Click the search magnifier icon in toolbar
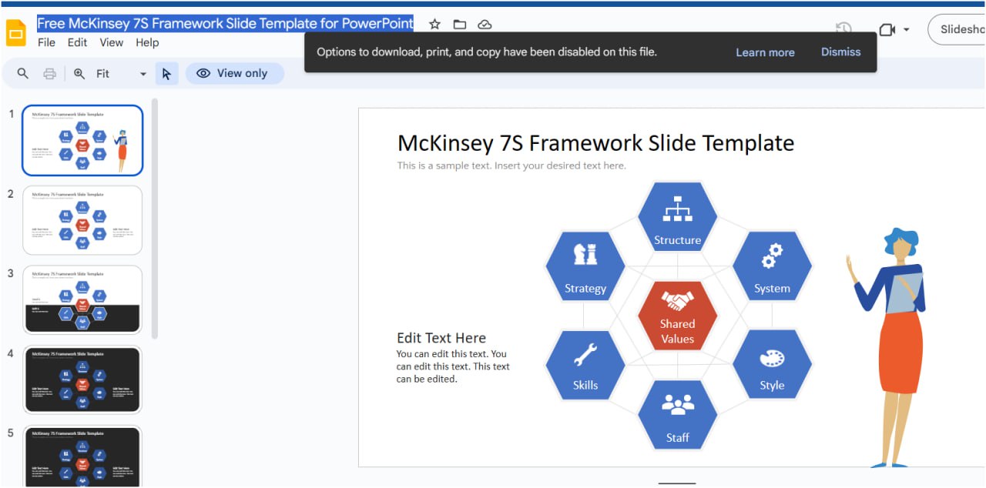 [23, 73]
